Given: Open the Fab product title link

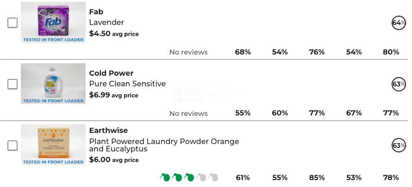Looking at the screenshot, I should pos(96,12).
